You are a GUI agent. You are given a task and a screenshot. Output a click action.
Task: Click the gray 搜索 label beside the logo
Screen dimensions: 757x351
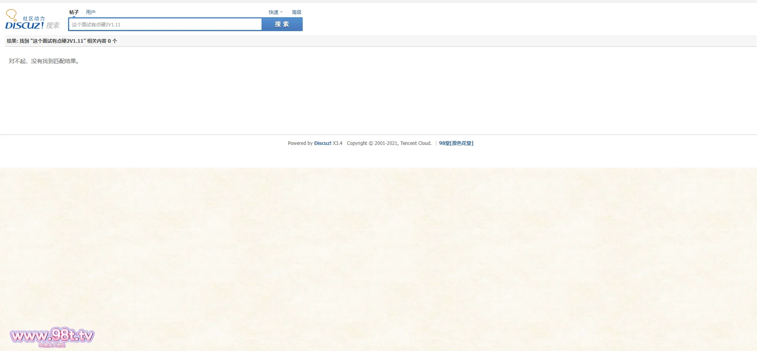pos(53,26)
